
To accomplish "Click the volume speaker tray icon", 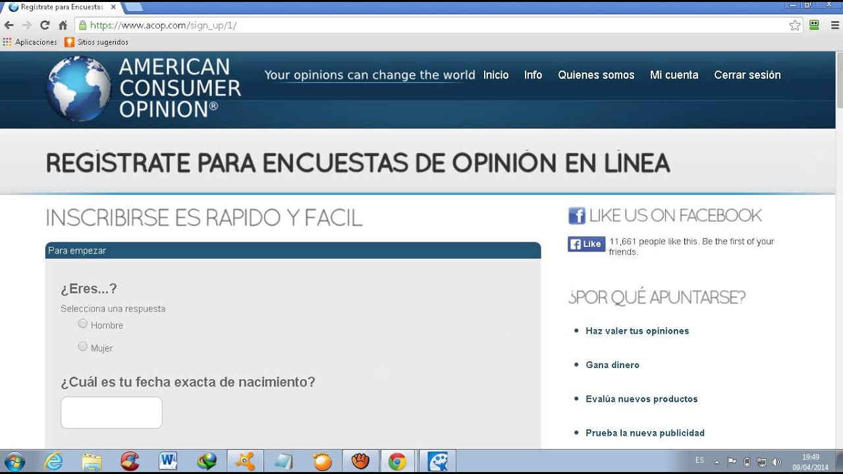I will tap(776, 462).
